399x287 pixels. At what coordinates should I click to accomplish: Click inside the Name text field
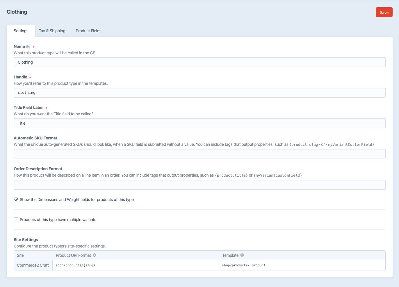point(199,62)
